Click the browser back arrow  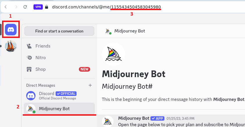[x=6, y=7]
